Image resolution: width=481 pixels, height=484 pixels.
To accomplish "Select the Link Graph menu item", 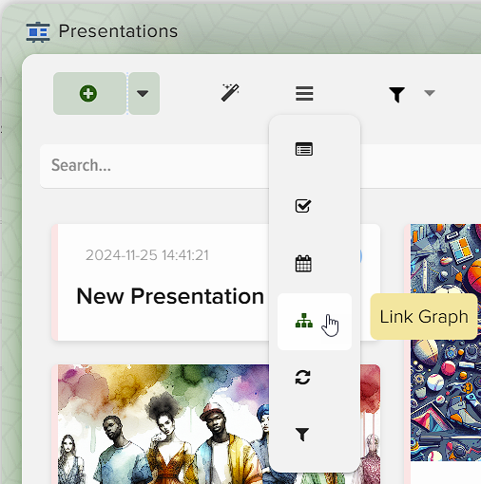I will point(315,322).
